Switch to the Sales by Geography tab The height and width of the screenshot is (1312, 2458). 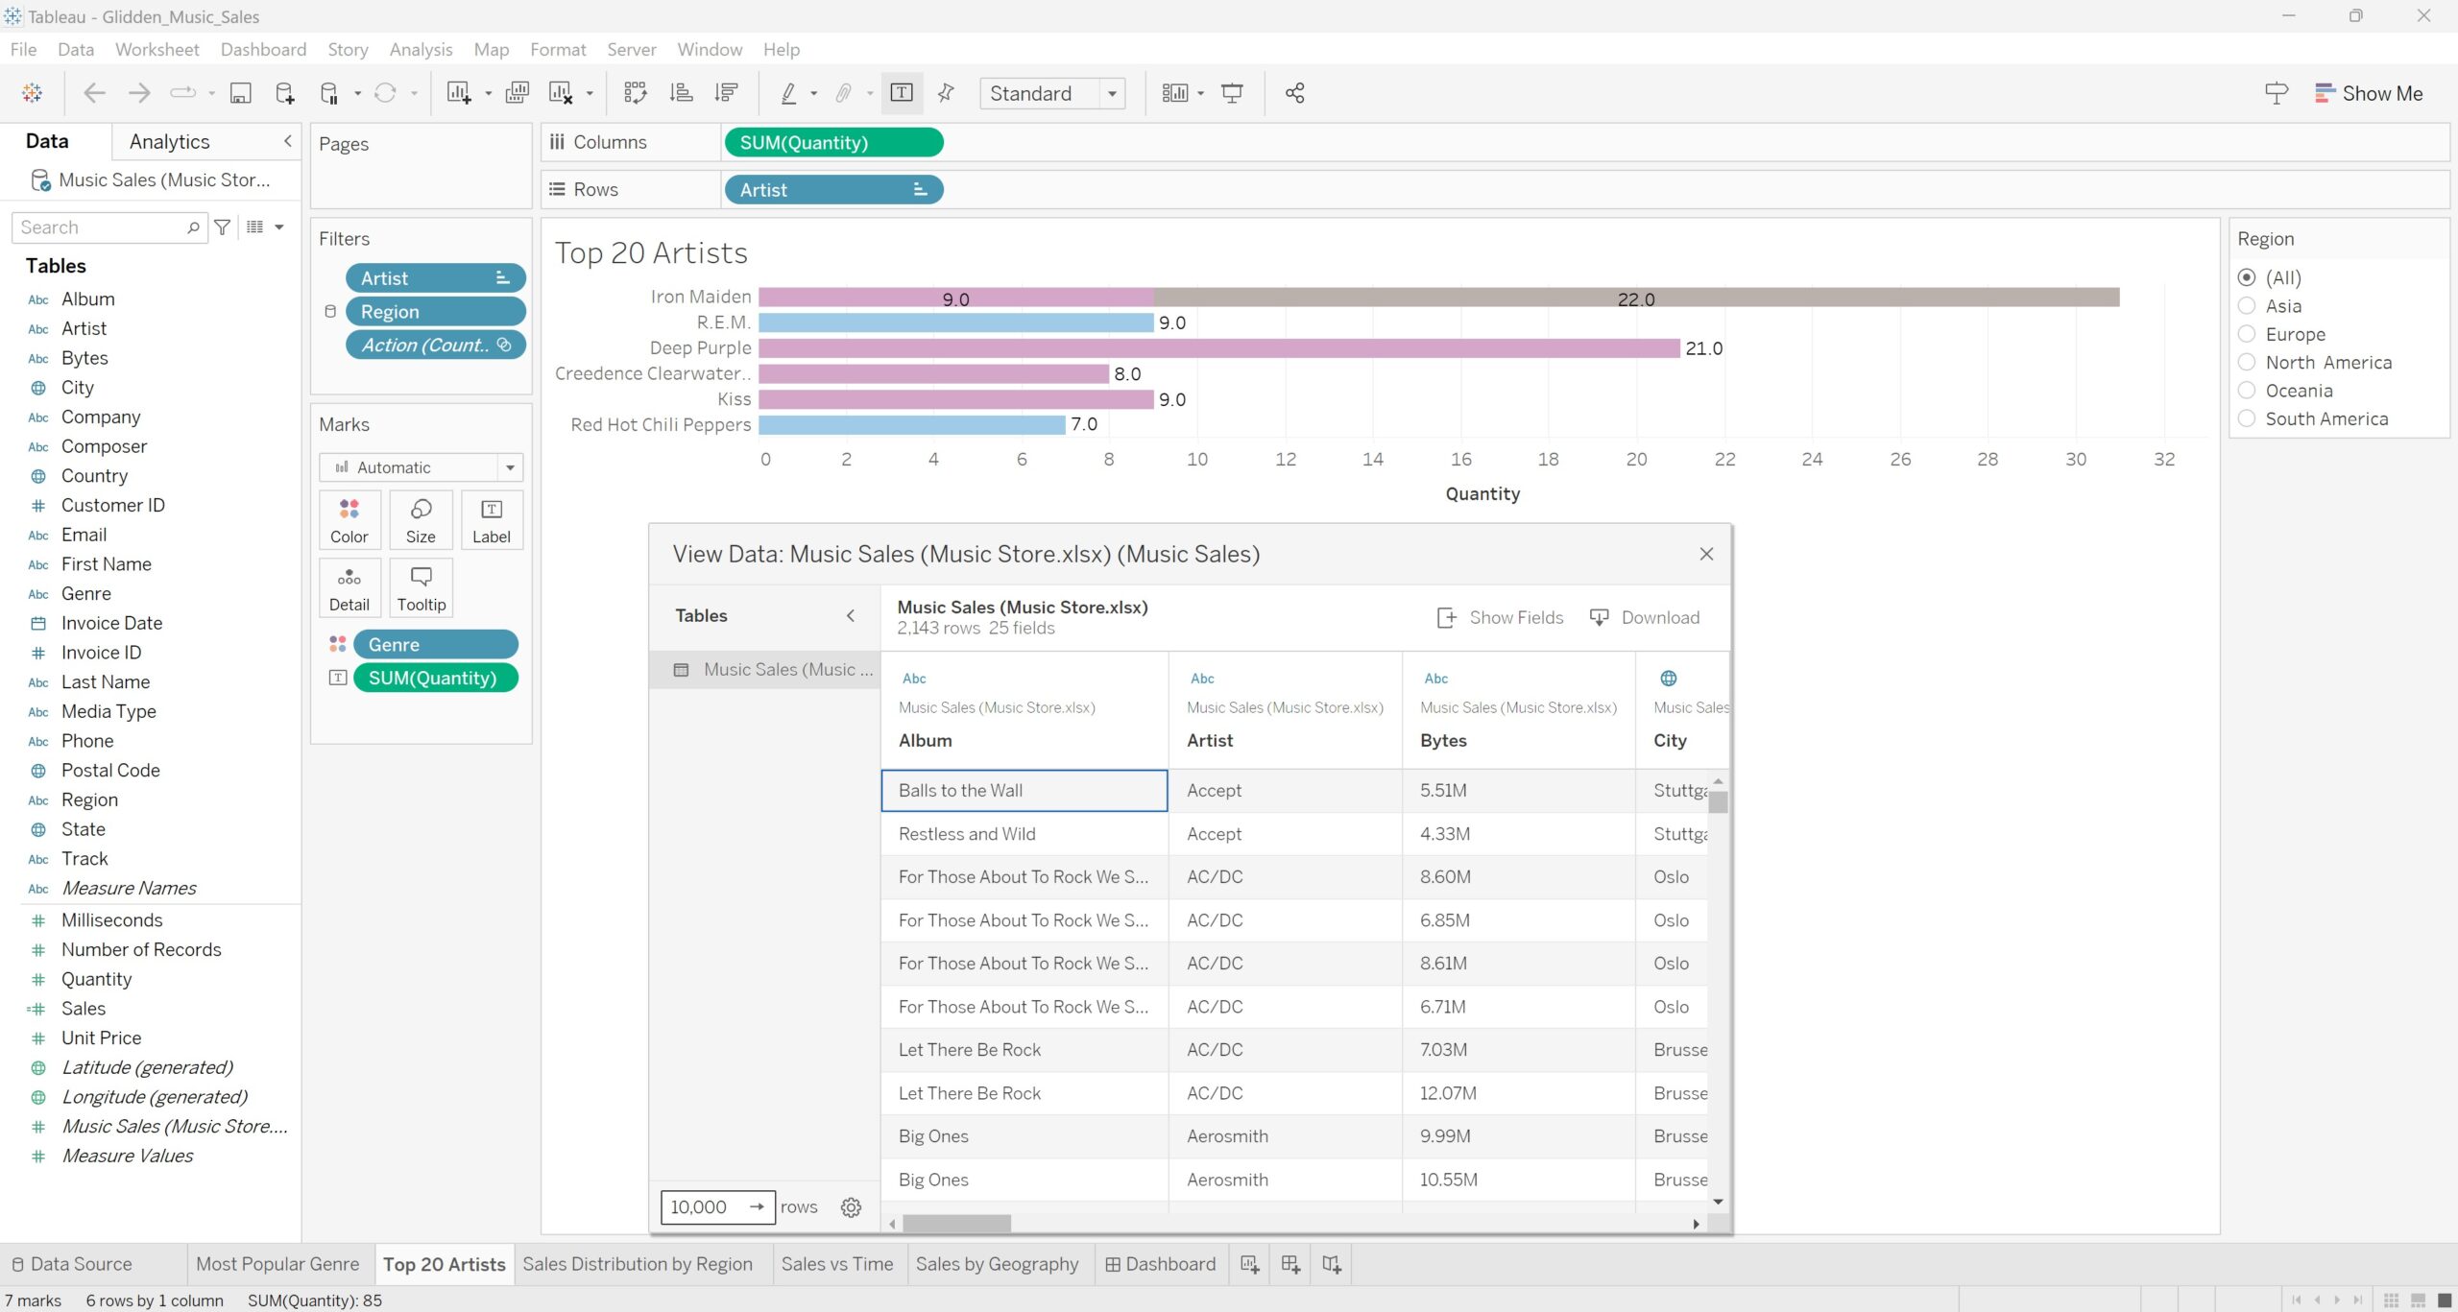tap(997, 1263)
